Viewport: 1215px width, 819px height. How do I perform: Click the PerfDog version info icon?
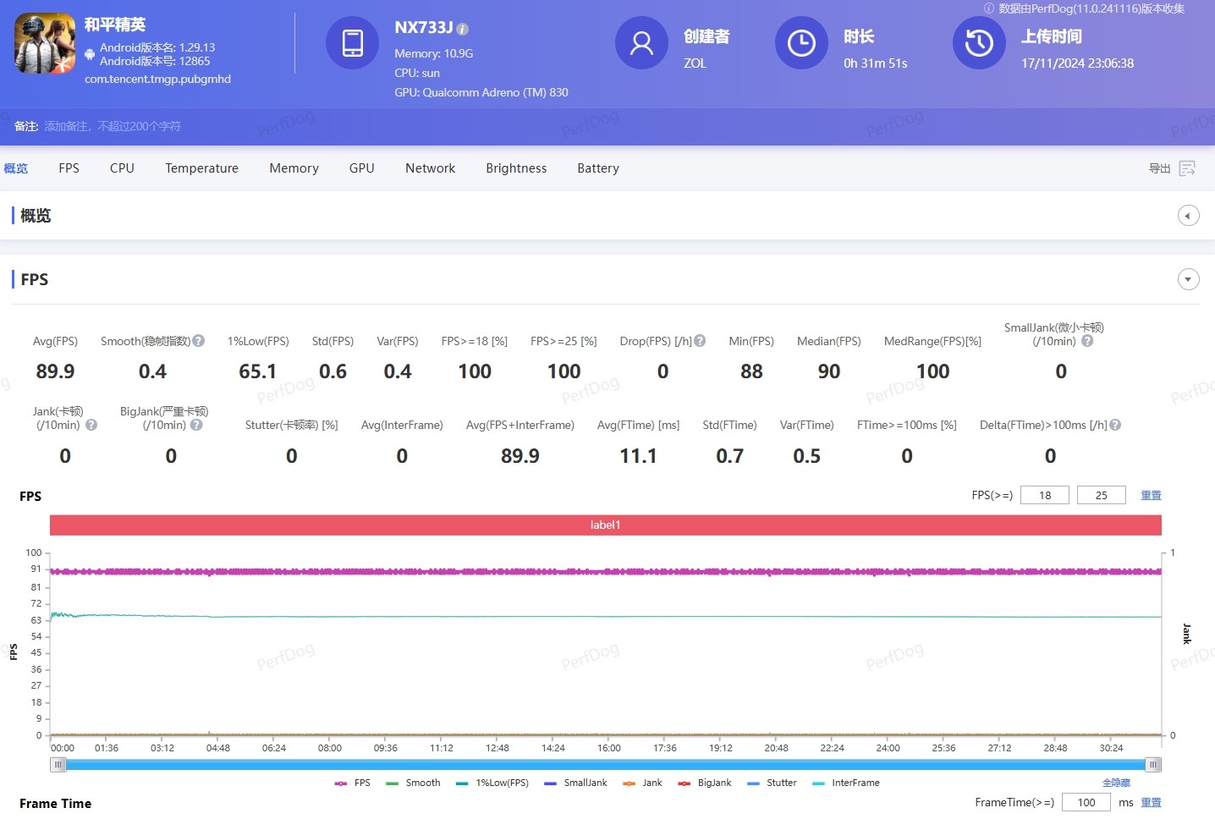pos(988,8)
